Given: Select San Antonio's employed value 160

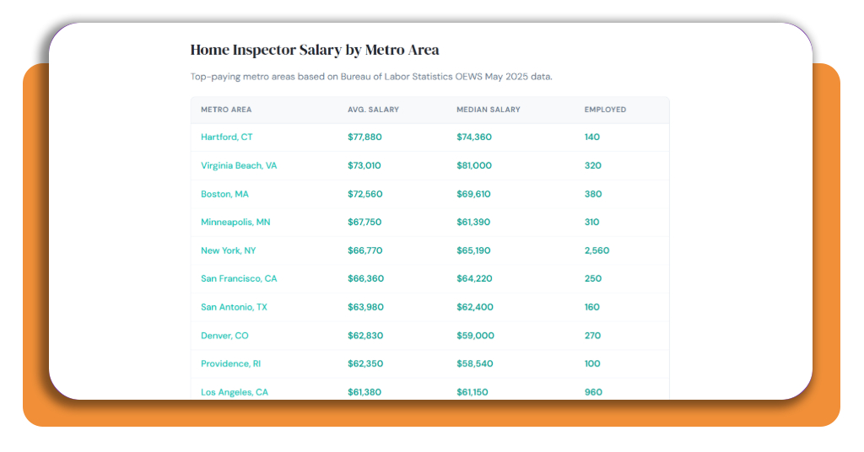Looking at the screenshot, I should (591, 307).
